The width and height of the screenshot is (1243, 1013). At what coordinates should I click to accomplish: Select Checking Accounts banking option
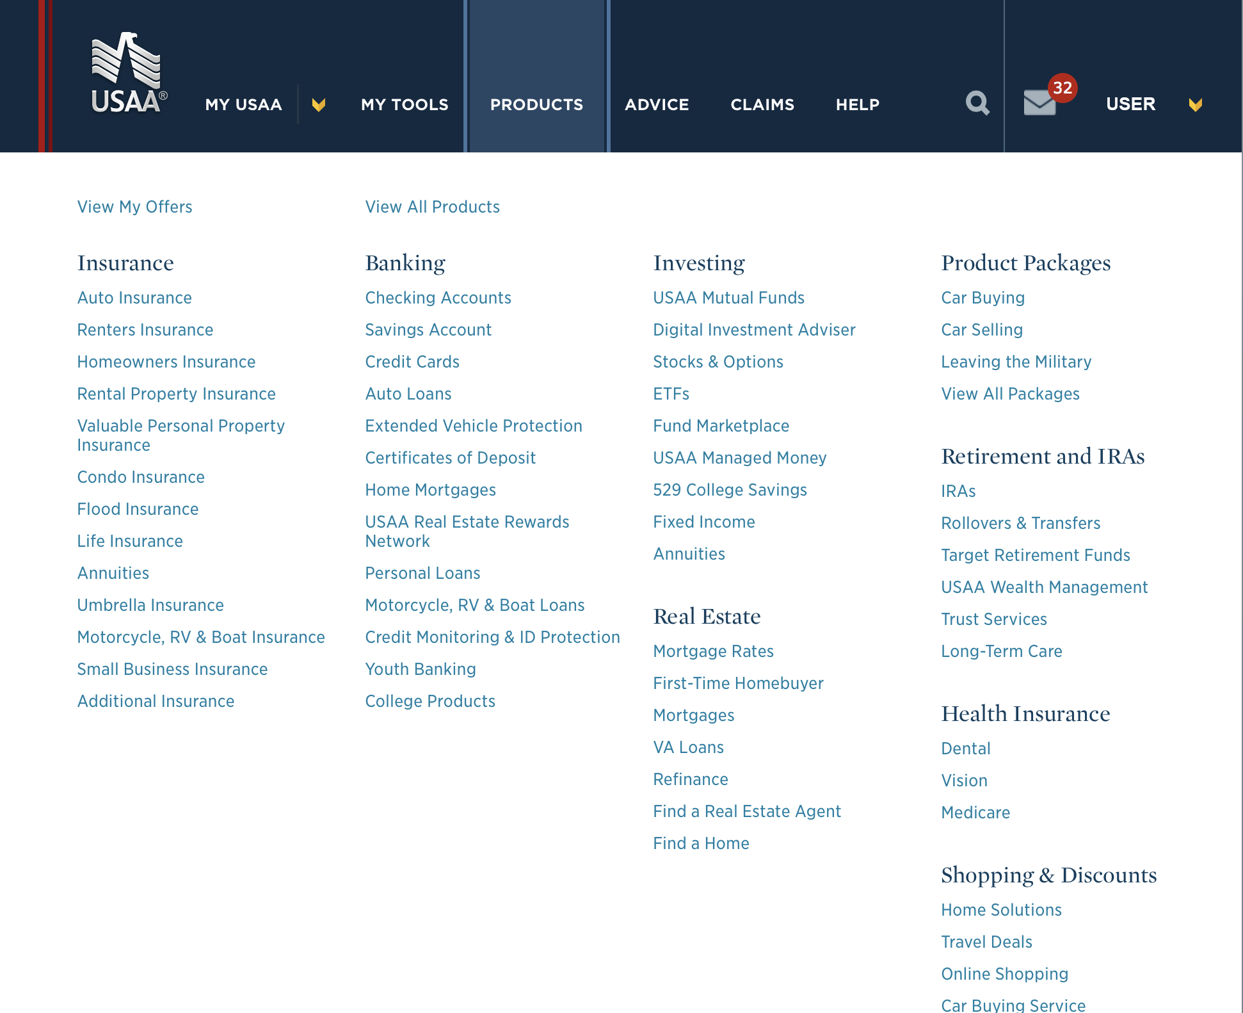pyautogui.click(x=439, y=297)
